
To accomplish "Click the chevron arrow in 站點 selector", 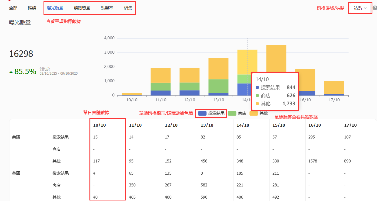I will coord(365,8).
